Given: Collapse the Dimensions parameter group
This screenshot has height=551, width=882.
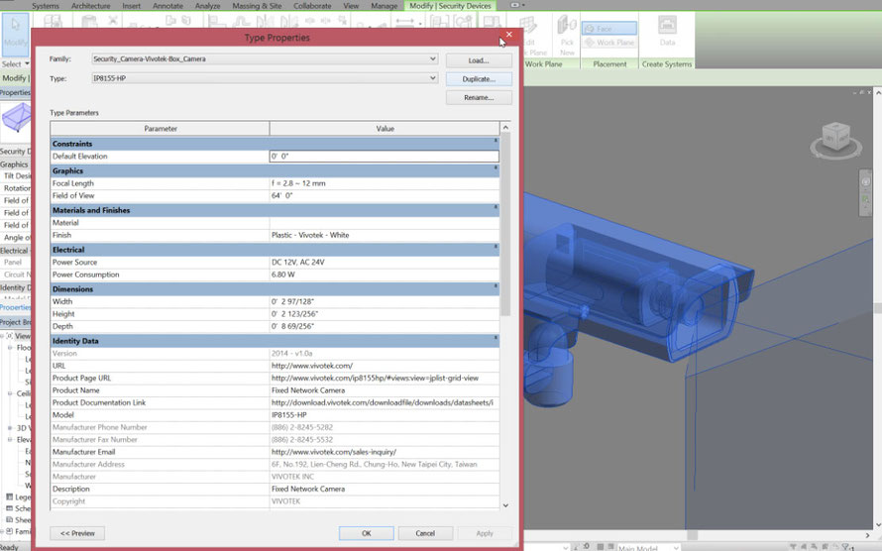Looking at the screenshot, I should (x=496, y=285).
